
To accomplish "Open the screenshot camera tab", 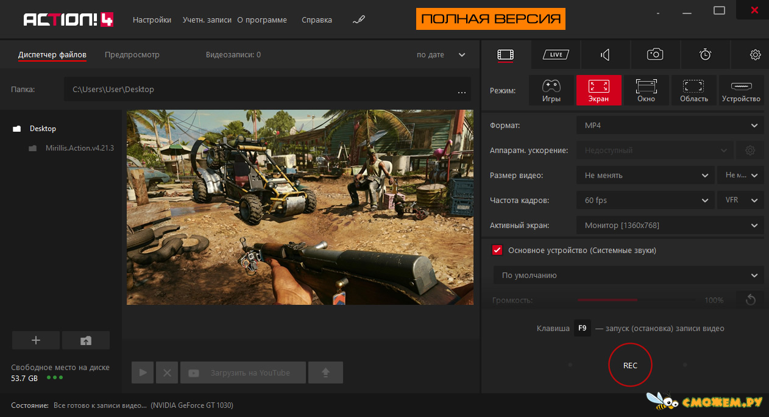I will 655,55.
